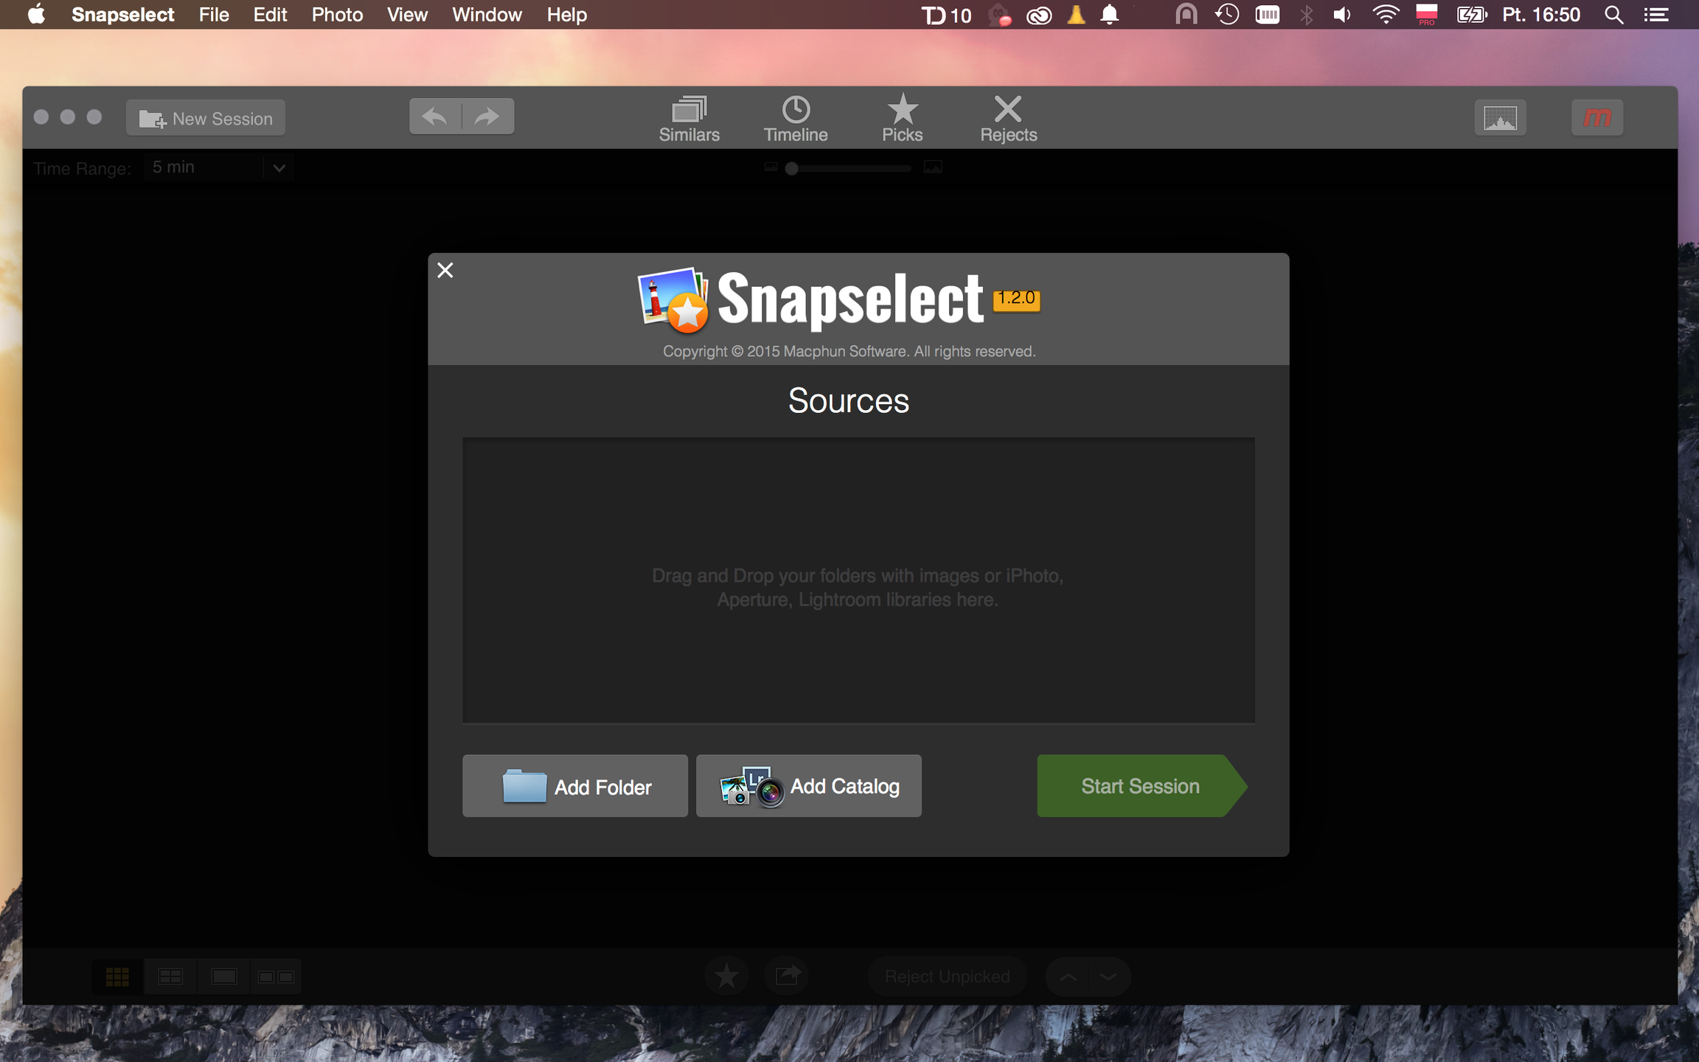Open the Apple menu
Screen dimensions: 1699x1062
[35, 15]
